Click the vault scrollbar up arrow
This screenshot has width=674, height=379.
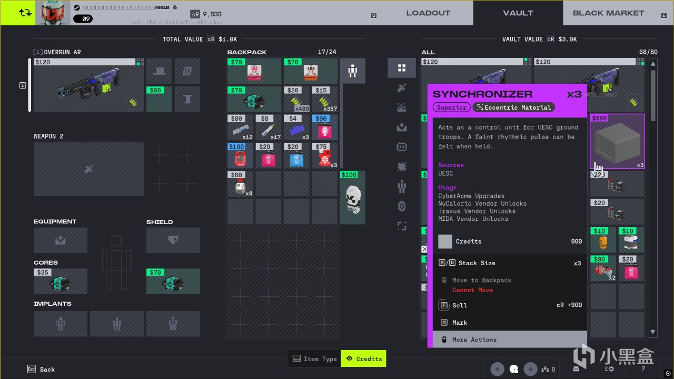click(x=653, y=63)
